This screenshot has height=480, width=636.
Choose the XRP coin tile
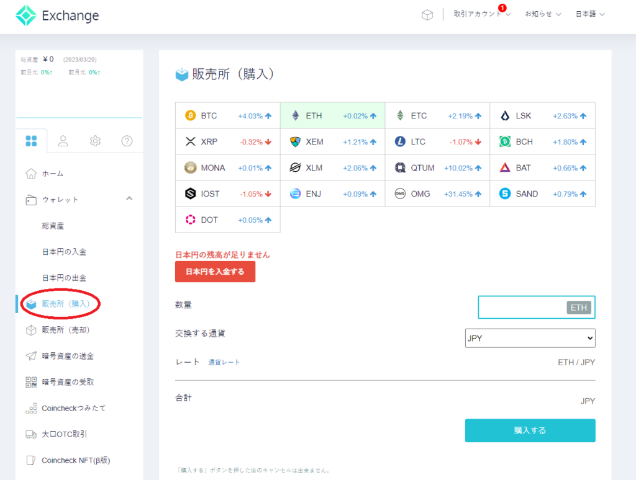pos(227,141)
